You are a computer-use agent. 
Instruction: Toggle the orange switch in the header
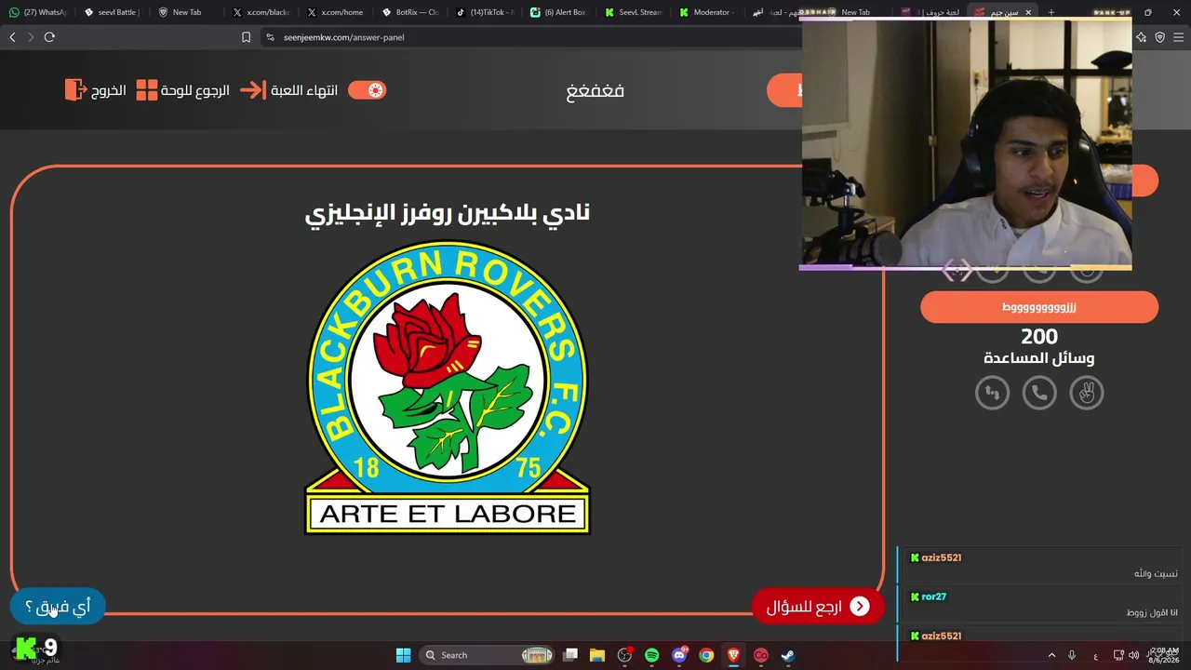click(367, 90)
